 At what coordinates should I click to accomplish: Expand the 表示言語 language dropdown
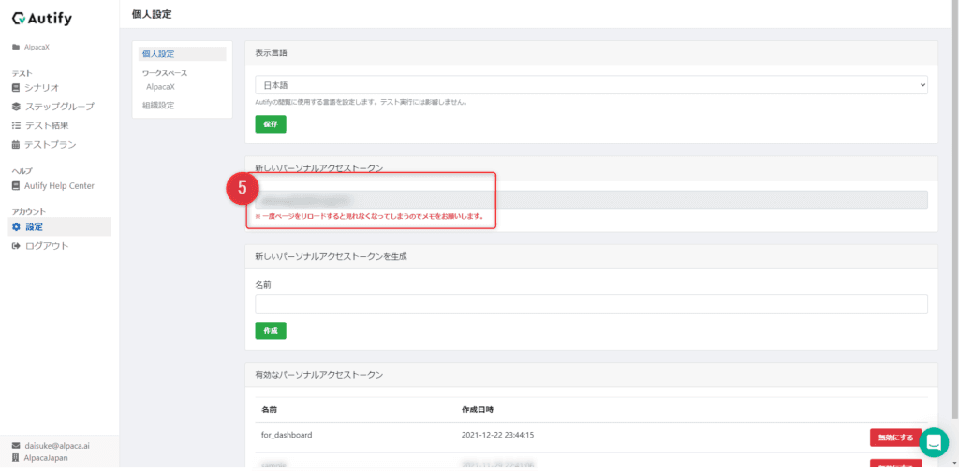pyautogui.click(x=591, y=85)
